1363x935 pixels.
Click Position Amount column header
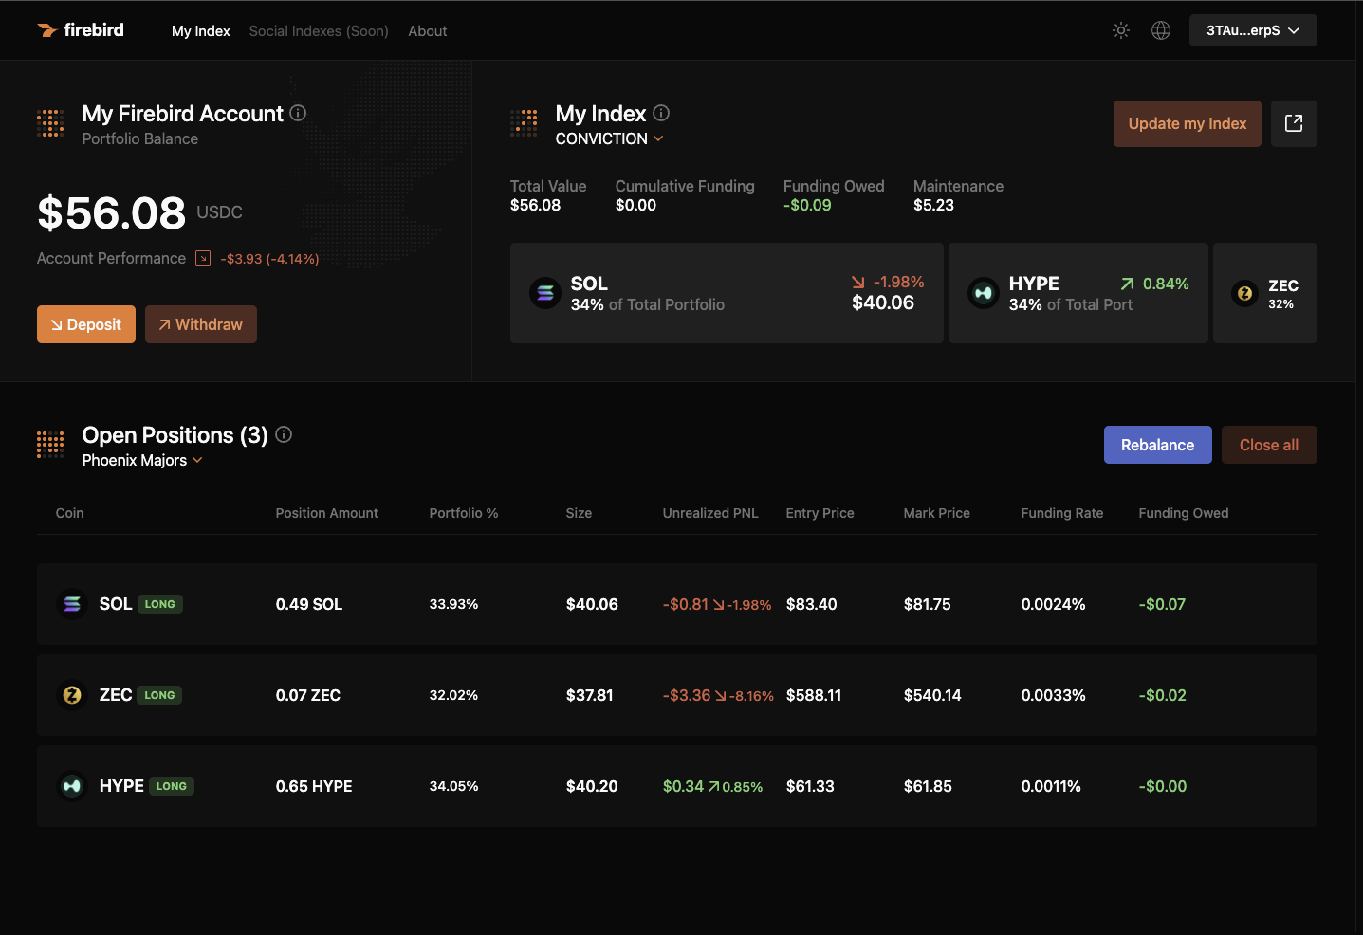(x=327, y=513)
